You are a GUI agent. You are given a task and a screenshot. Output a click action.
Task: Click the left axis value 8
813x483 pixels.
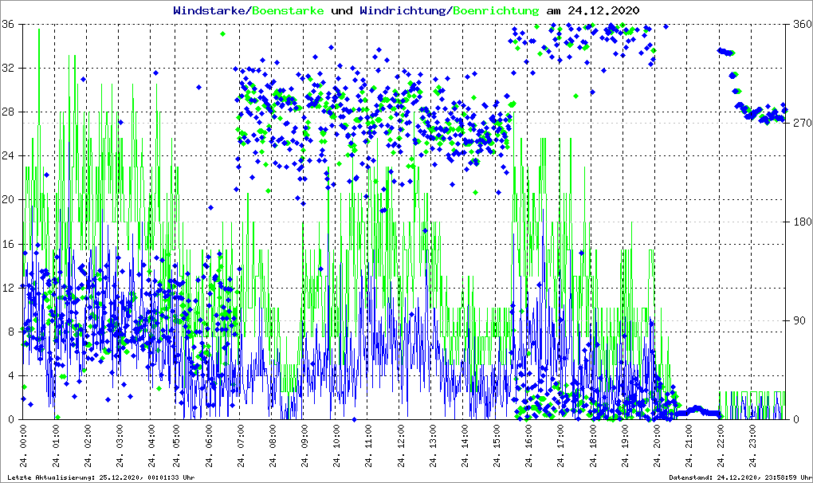[x=11, y=332]
